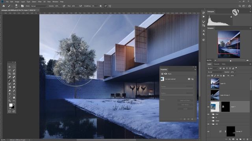Toggle visibility of the first group folder
The width and height of the screenshot is (252, 141).
click(x=208, y=114)
